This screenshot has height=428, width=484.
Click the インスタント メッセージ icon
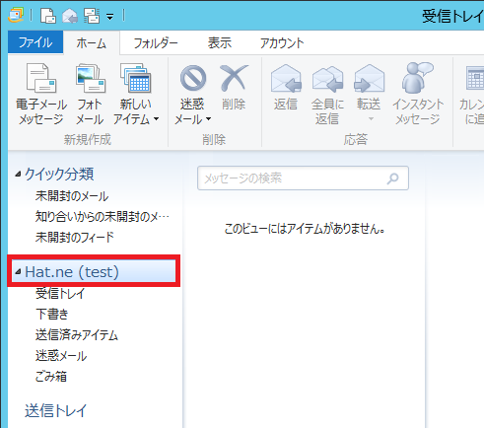pos(417,78)
